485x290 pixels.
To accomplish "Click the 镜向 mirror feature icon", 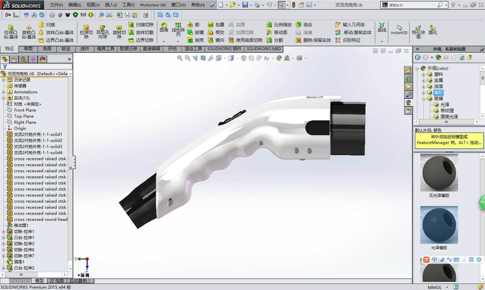I will 216,40.
